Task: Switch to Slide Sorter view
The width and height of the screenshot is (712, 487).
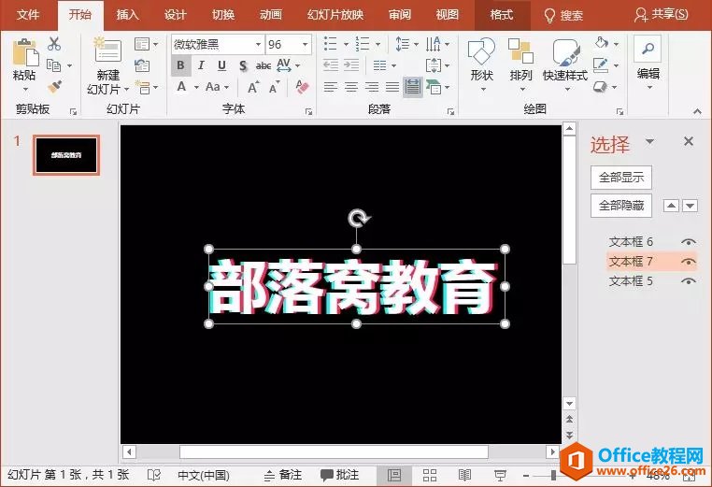Action: tap(430, 475)
